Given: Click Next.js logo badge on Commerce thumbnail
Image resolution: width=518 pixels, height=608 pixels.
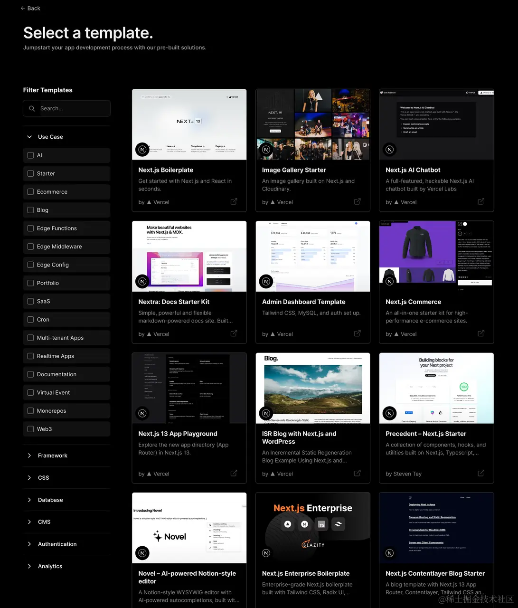Looking at the screenshot, I should click(x=390, y=281).
